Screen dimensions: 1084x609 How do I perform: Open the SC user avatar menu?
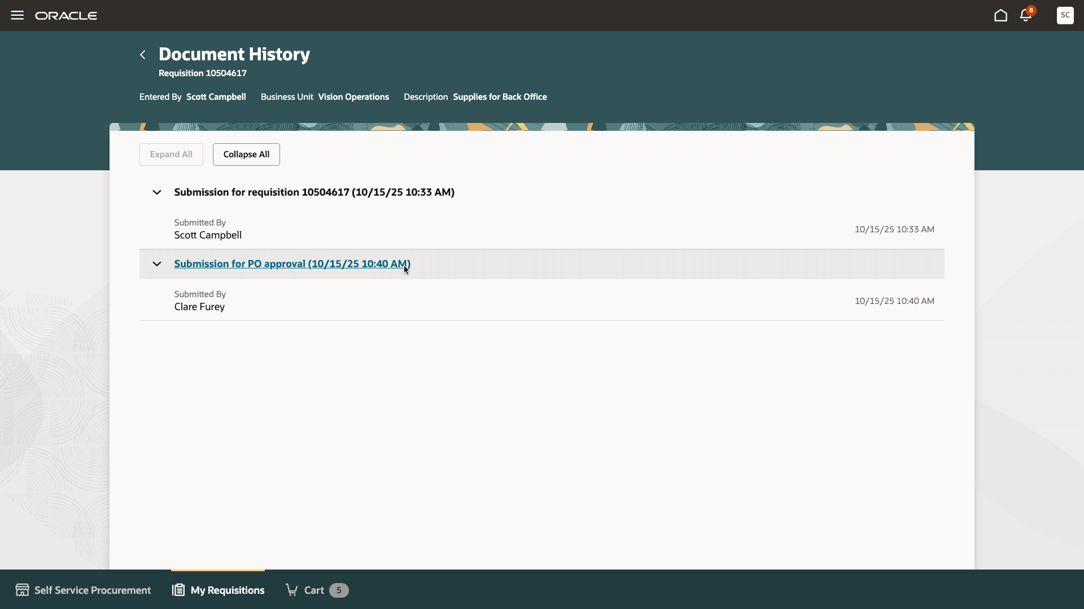click(1065, 16)
